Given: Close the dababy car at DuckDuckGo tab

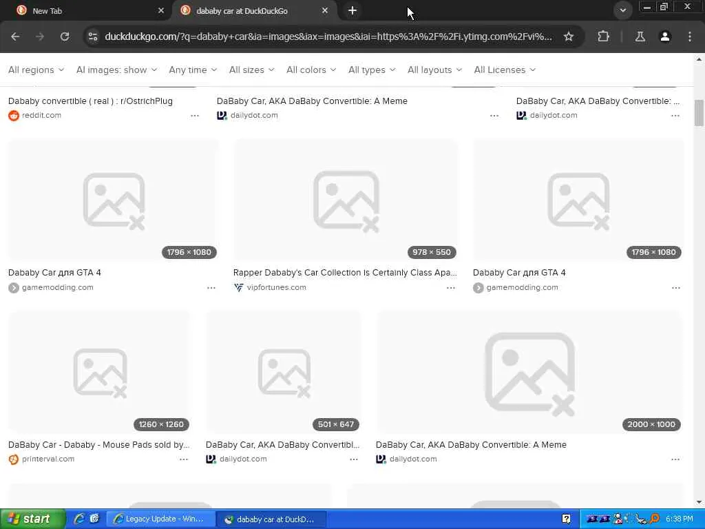Looking at the screenshot, I should point(325,10).
